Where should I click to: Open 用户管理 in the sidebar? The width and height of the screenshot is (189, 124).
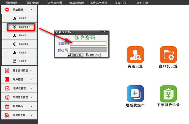coord(19,35)
